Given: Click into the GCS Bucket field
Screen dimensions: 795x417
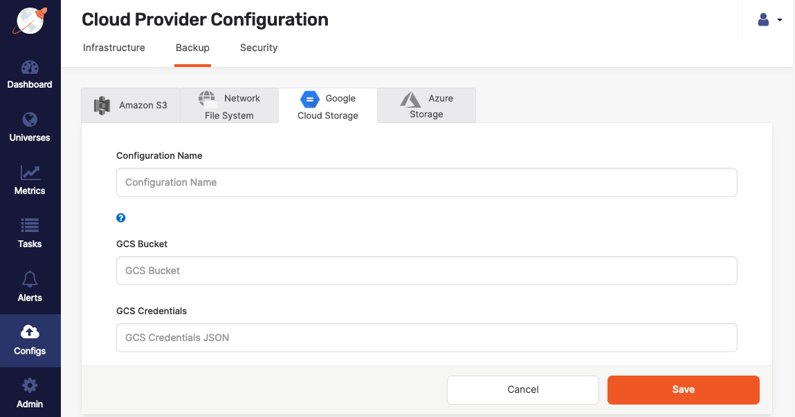Looking at the screenshot, I should (x=426, y=271).
